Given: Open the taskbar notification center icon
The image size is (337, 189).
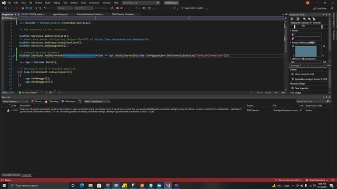Looking at the screenshot, I should click(x=331, y=185).
